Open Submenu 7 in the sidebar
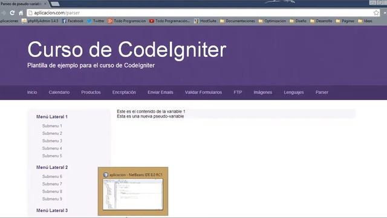Viewport: 387px width, 218px height. (x=52, y=184)
